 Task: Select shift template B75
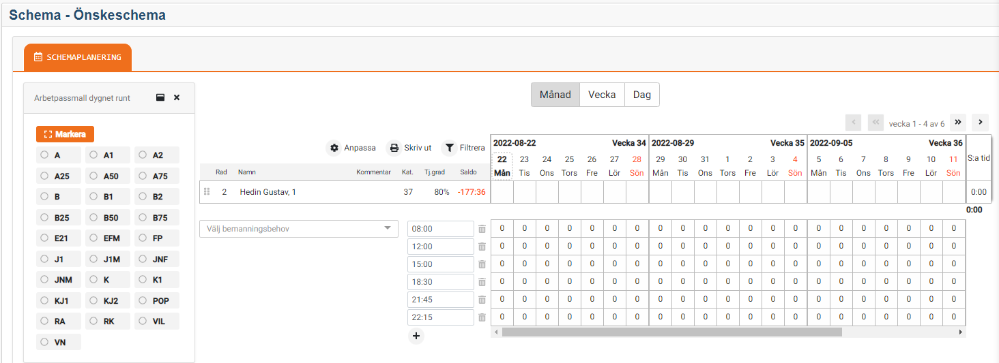[157, 217]
